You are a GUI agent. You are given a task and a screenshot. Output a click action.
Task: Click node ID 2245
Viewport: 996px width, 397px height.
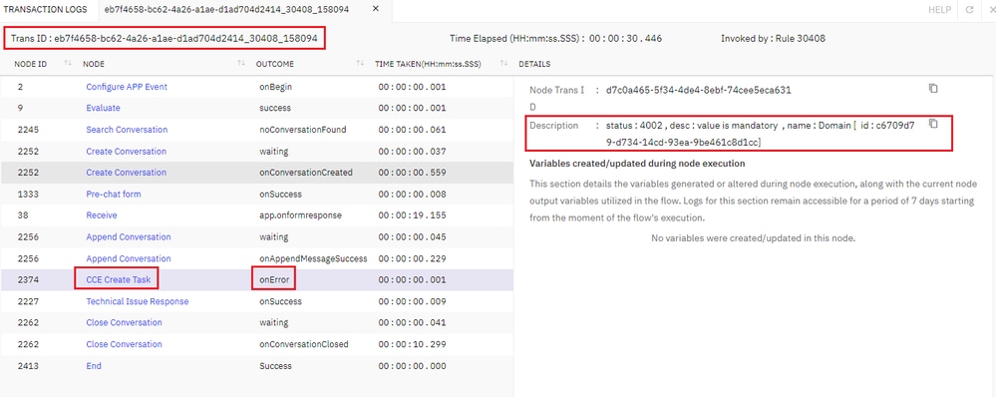pyautogui.click(x=29, y=130)
